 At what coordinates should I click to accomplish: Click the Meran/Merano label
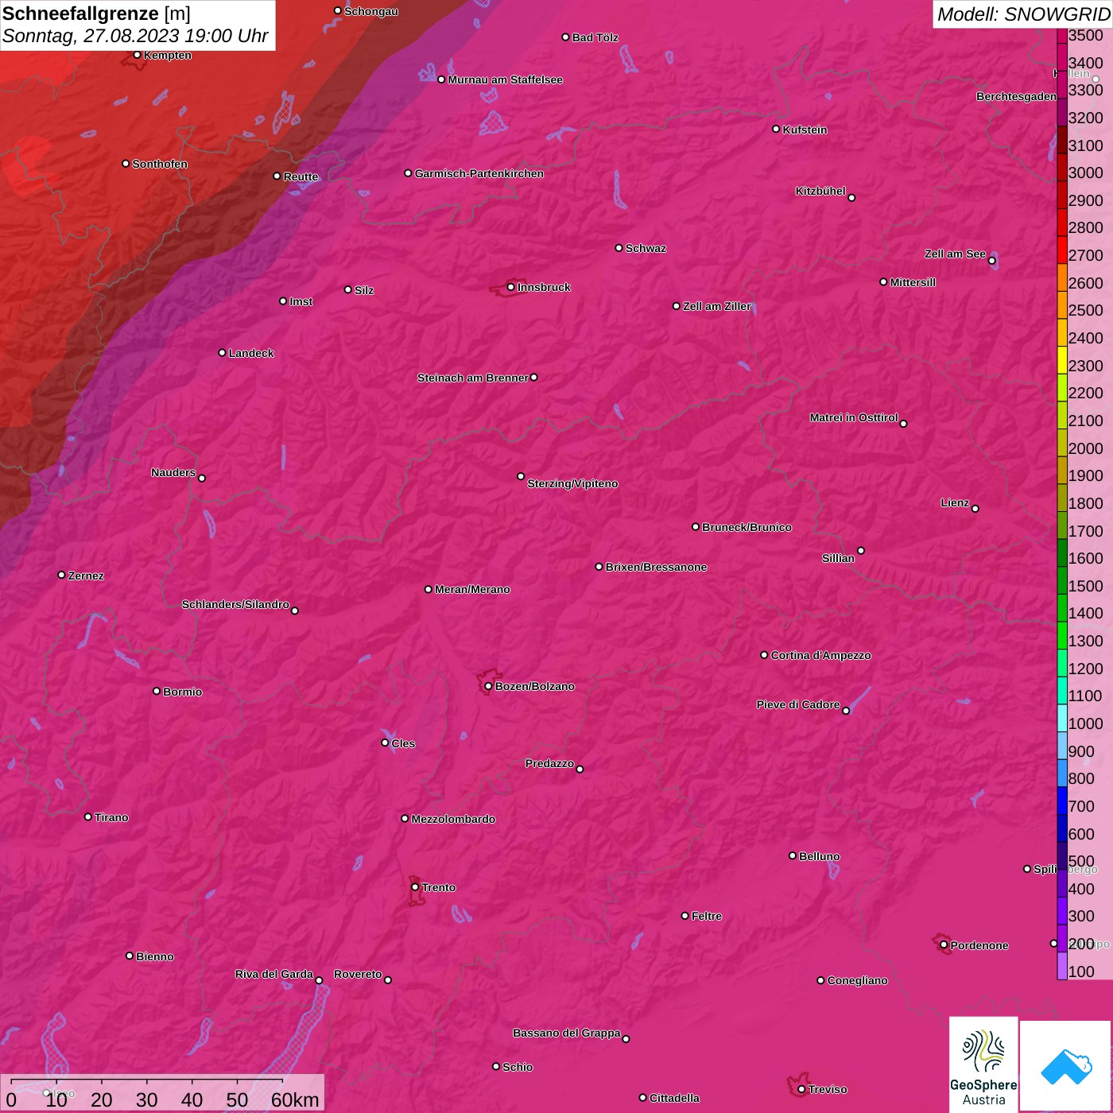pyautogui.click(x=472, y=589)
